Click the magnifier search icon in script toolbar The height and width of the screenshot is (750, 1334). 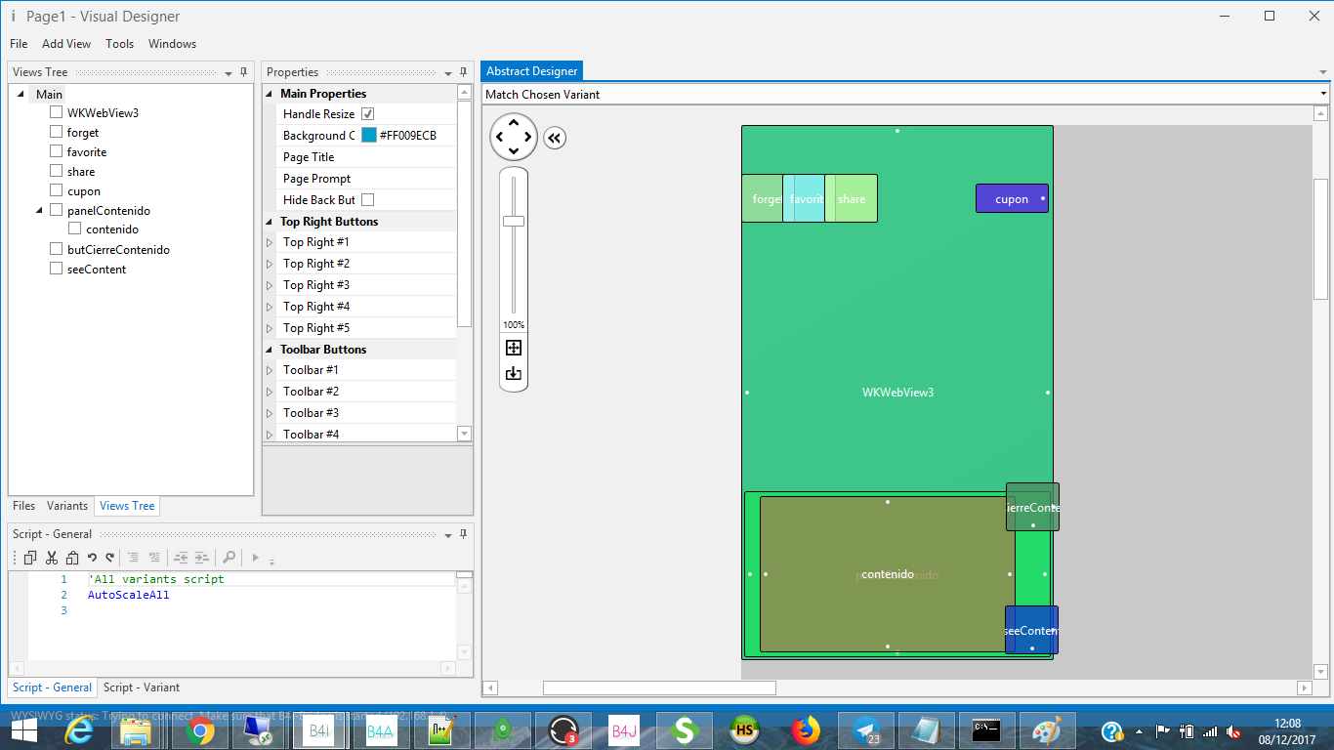(229, 558)
